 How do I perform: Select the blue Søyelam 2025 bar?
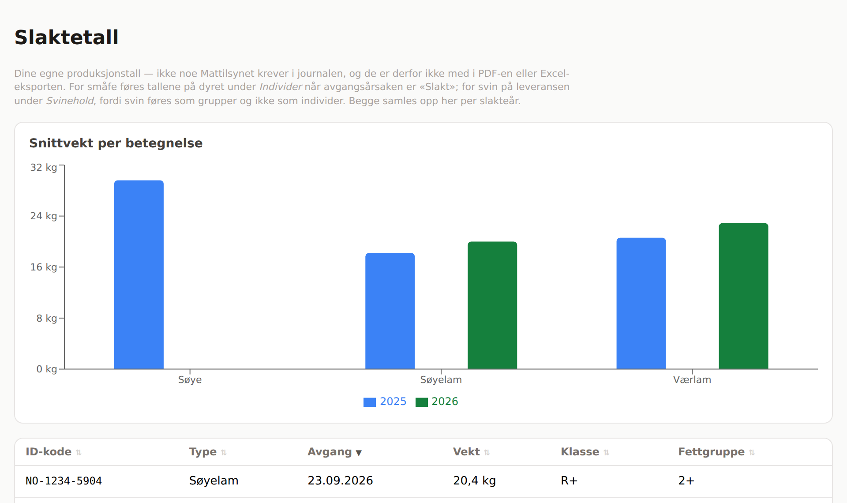coord(390,311)
